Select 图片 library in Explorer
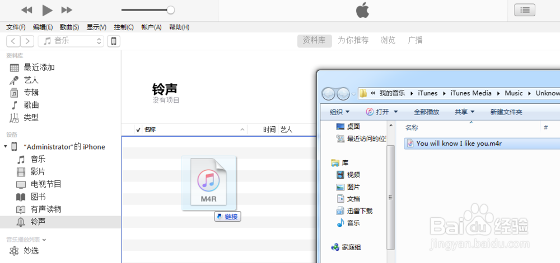The image size is (560, 263). [348, 187]
